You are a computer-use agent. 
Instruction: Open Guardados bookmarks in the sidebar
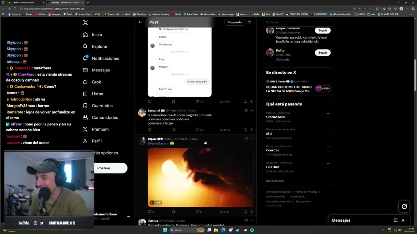(x=98, y=106)
